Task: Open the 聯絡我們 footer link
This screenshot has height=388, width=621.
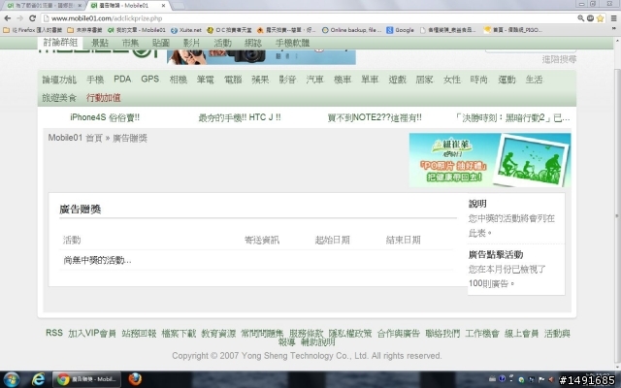Action: 442,334
